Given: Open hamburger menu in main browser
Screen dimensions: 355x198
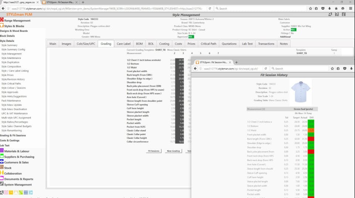Looking at the screenshot, I should (x=351, y=9).
